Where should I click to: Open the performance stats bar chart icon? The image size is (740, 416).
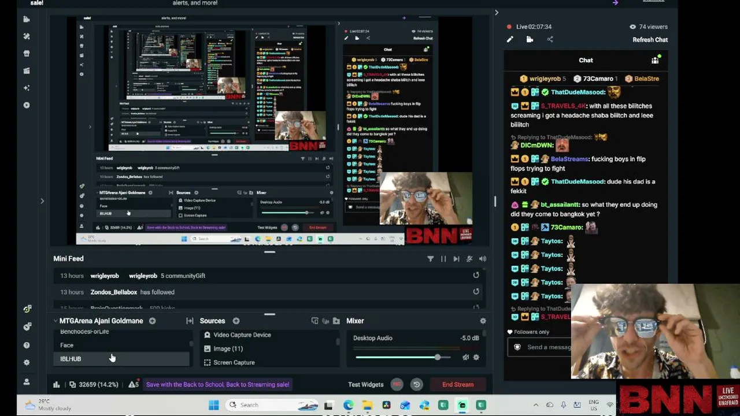coord(57,384)
